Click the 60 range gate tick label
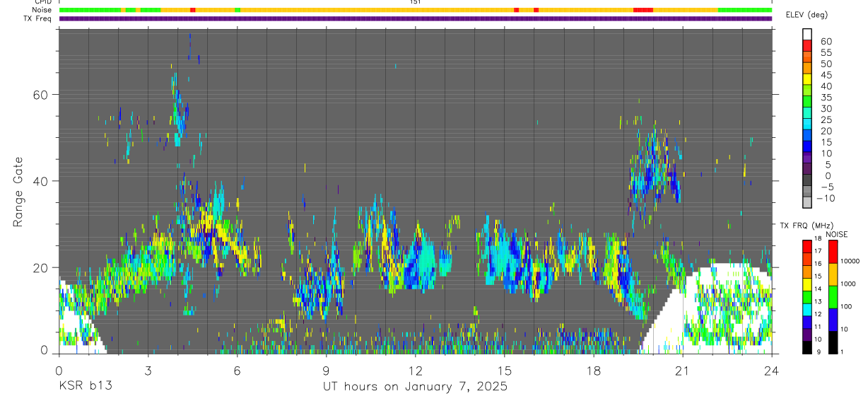 tap(40, 94)
